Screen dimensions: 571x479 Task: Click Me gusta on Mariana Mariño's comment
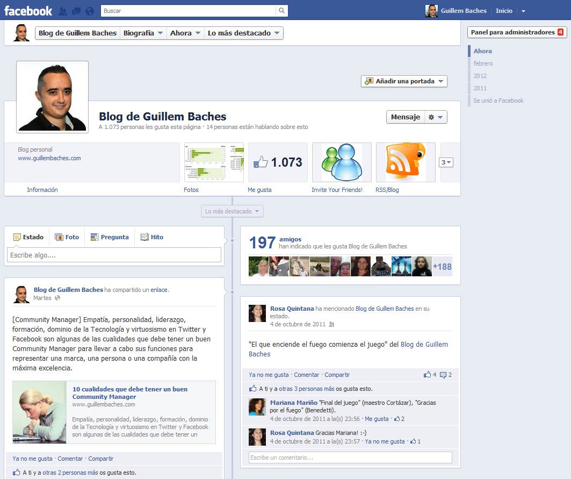[377, 419]
